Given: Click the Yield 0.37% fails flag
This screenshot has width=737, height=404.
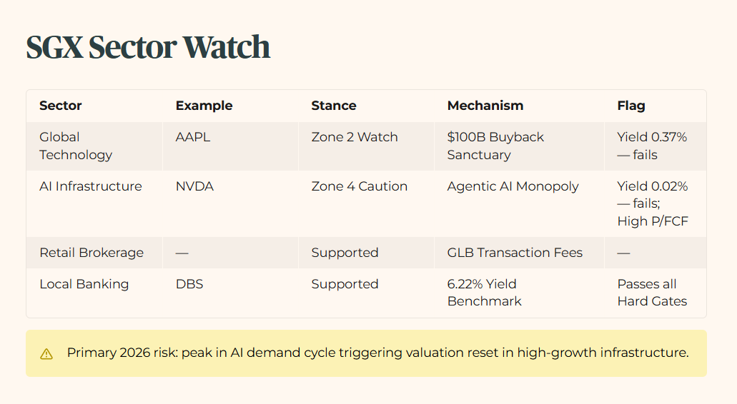Looking at the screenshot, I should click(x=652, y=146).
